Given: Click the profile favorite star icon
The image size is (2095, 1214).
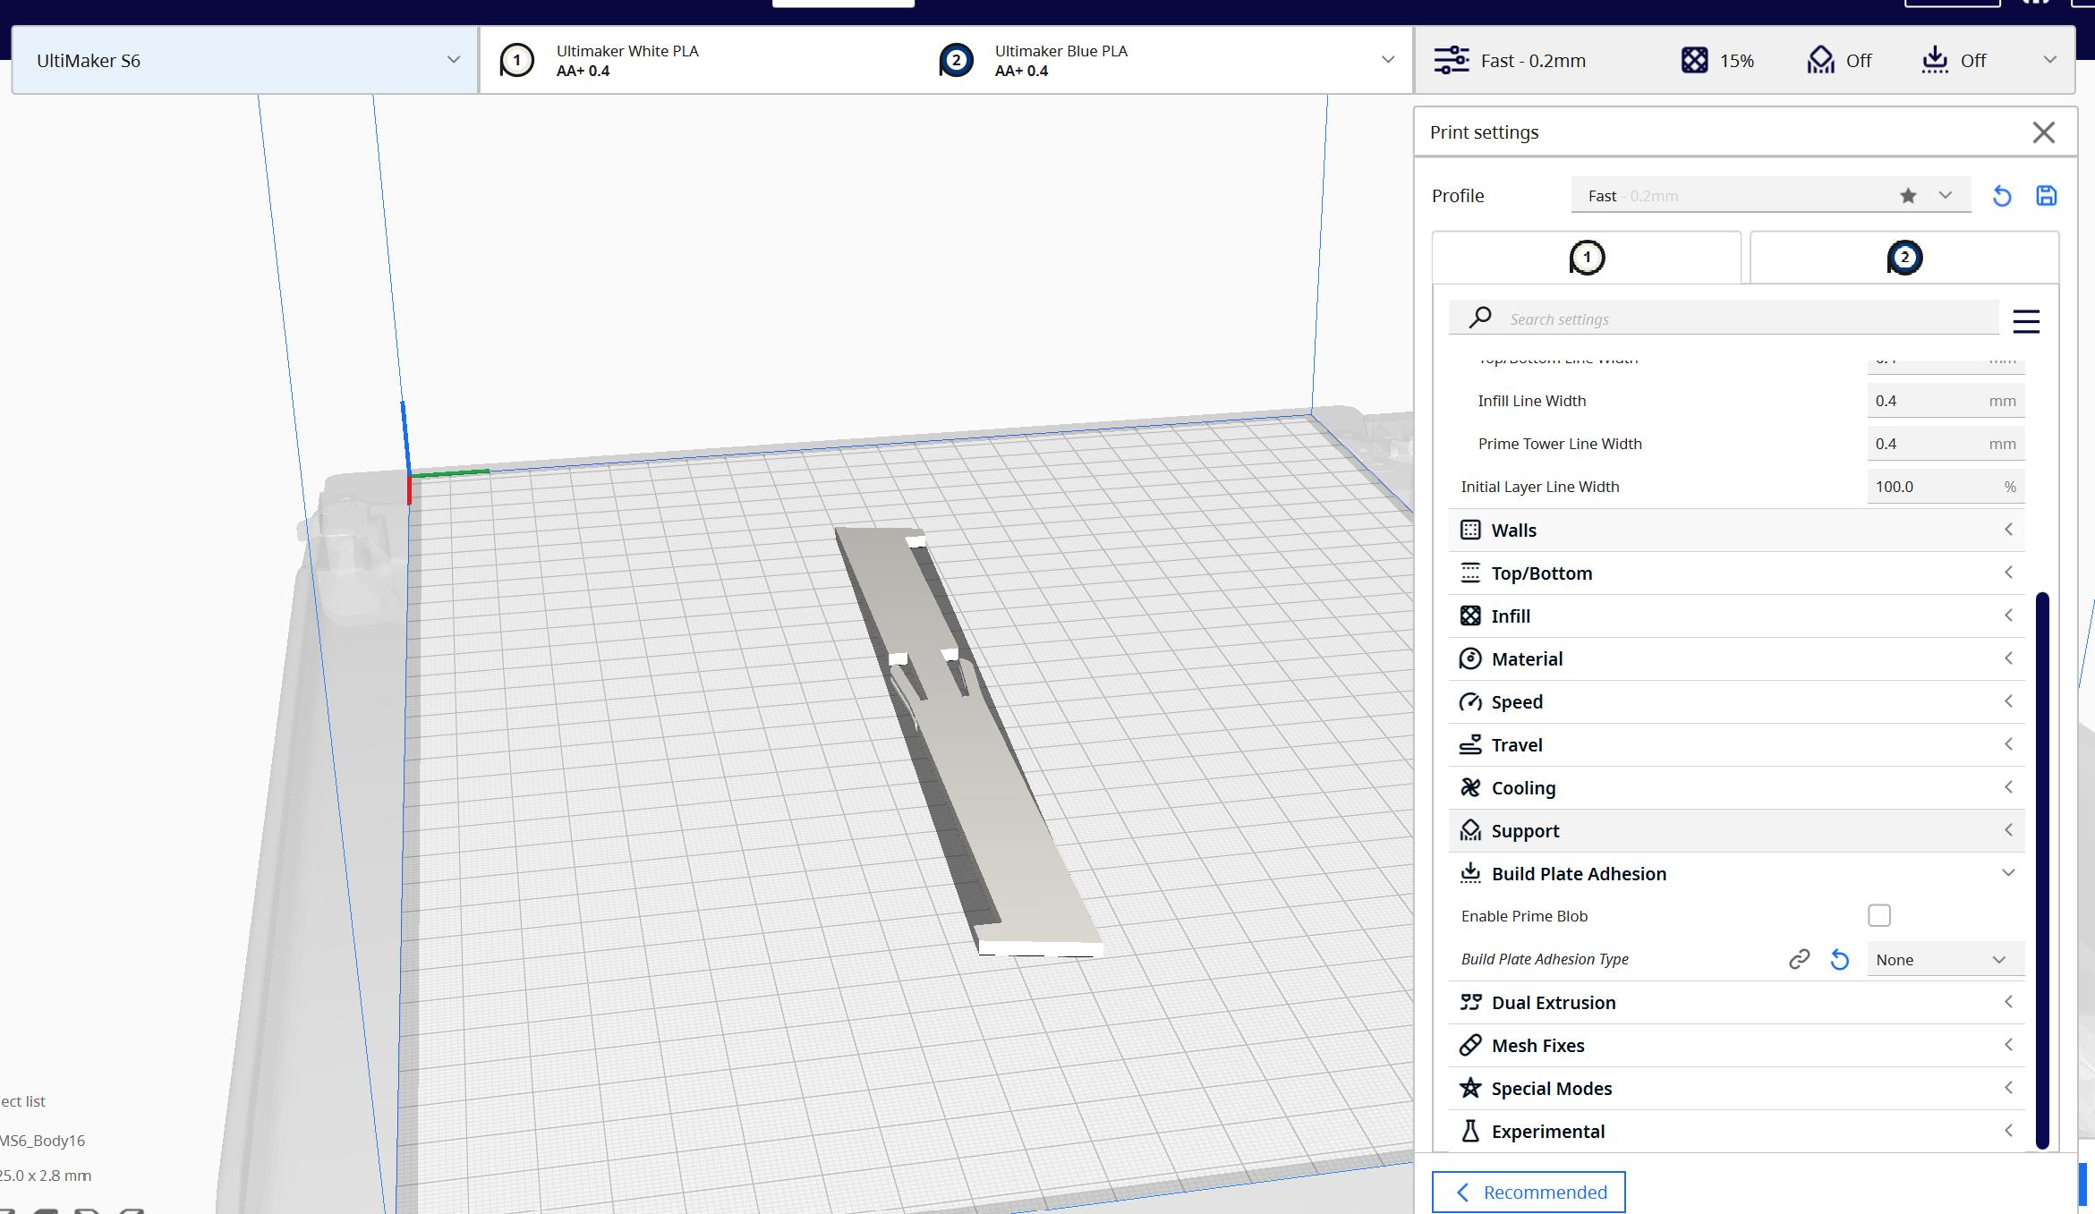Looking at the screenshot, I should pyautogui.click(x=1908, y=196).
